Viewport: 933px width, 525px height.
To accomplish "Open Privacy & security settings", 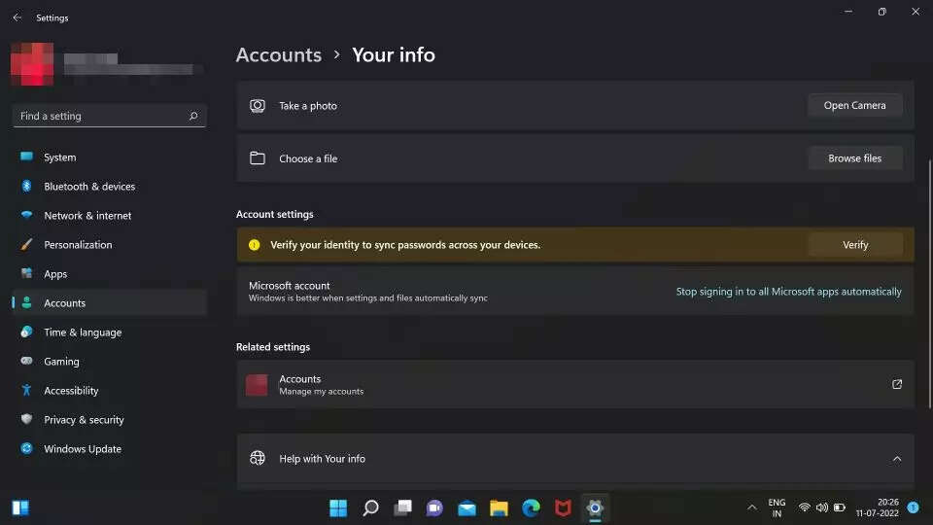I will click(x=84, y=420).
